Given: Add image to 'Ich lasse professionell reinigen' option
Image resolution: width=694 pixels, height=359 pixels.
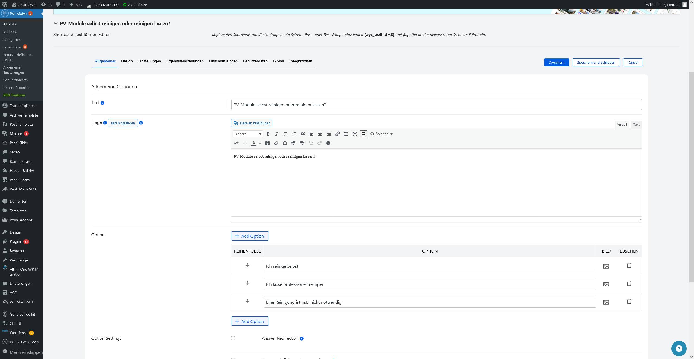Looking at the screenshot, I should click(x=606, y=284).
